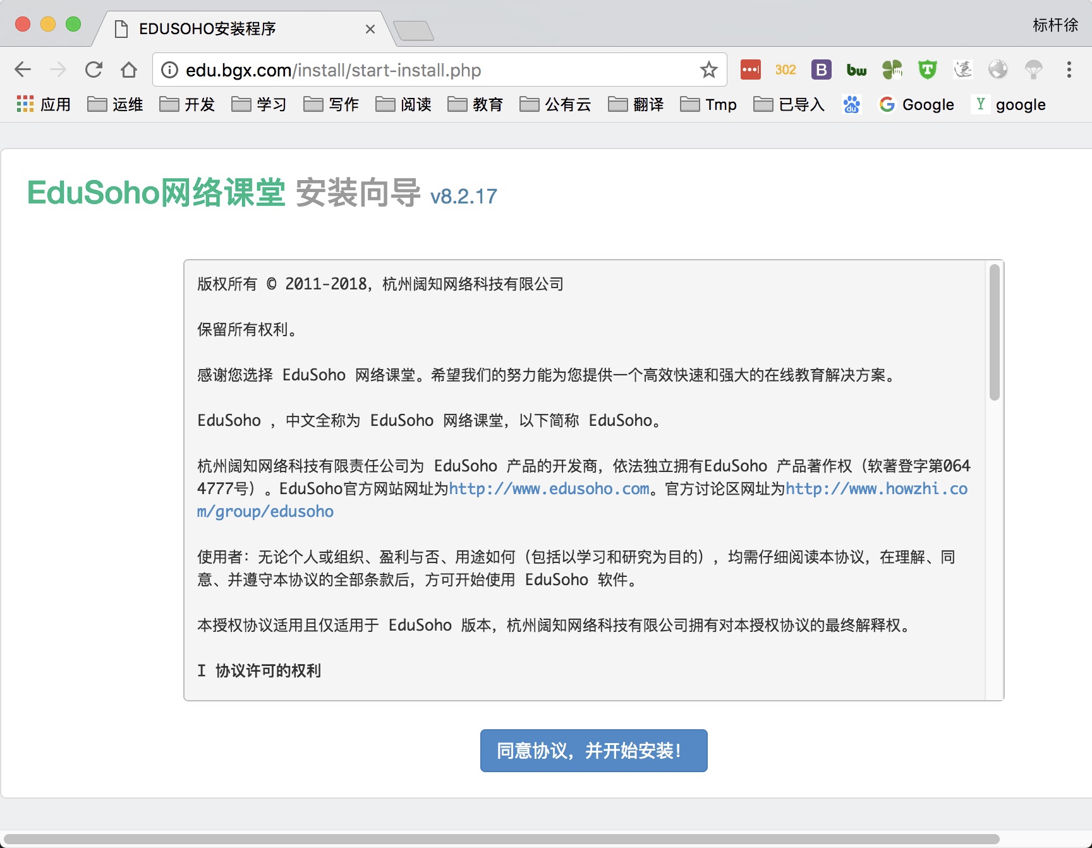Expand the 公有云 bookmarks folder
Viewport: 1092px width, 848px height.
(555, 104)
